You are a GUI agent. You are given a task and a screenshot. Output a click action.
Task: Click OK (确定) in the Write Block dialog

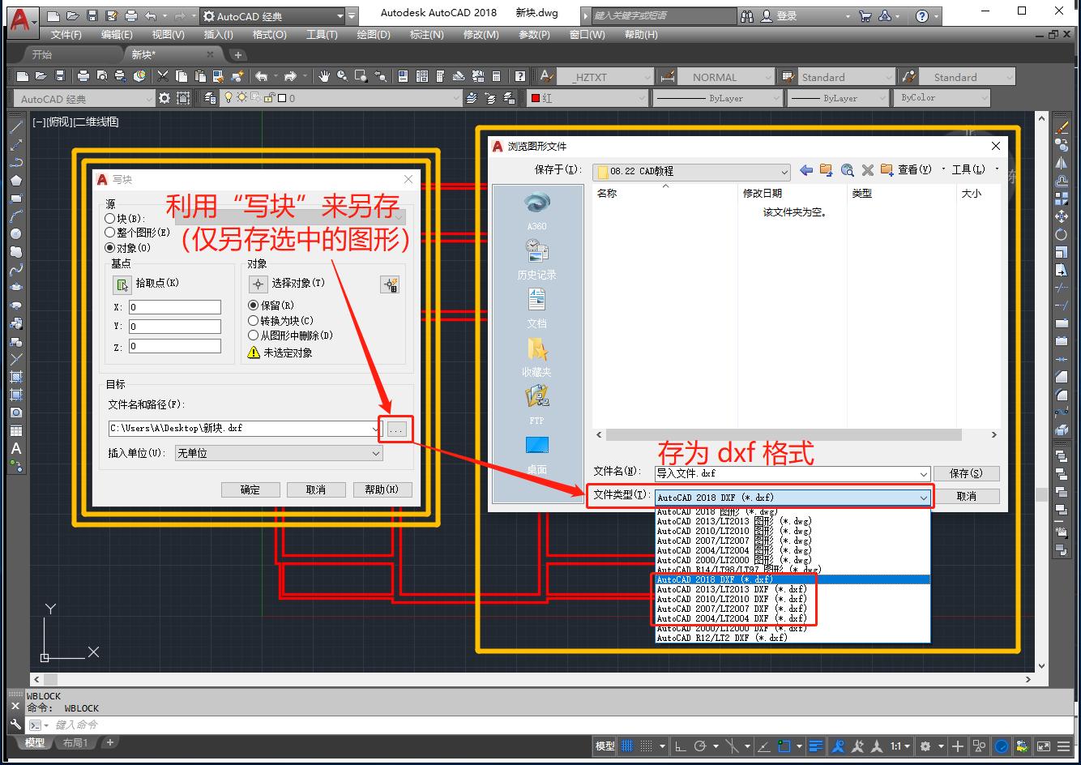click(250, 489)
